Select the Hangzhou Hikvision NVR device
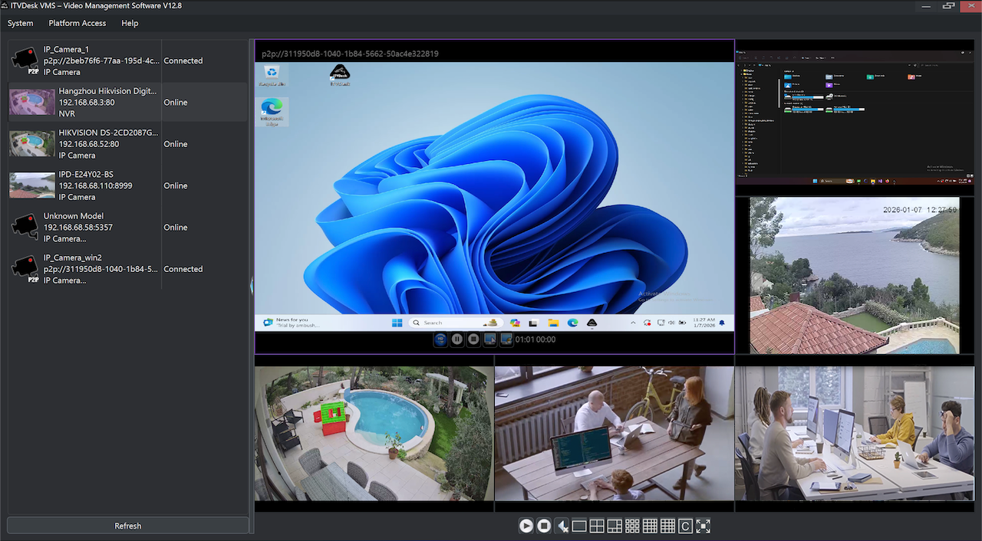Image resolution: width=982 pixels, height=541 pixels. point(107,102)
